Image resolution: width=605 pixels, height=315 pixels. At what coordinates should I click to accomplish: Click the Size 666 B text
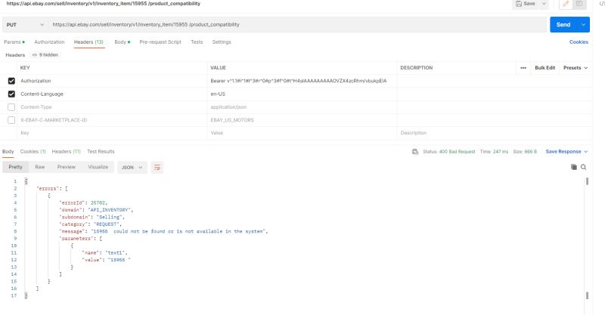click(525, 152)
